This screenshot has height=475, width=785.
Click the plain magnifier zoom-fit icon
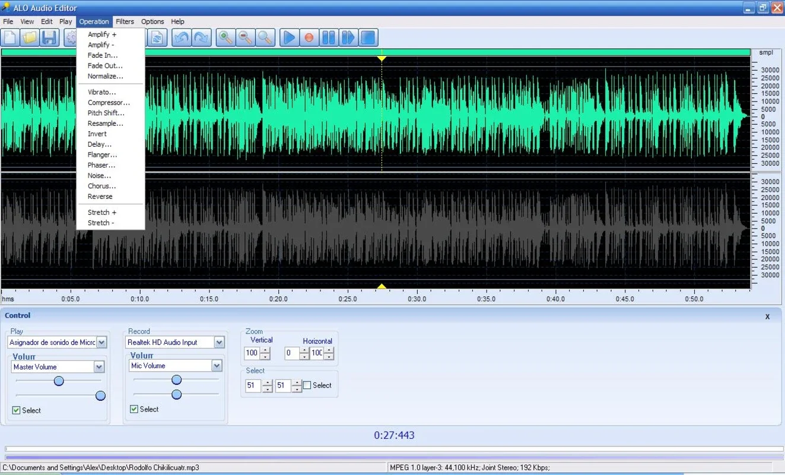pyautogui.click(x=265, y=37)
